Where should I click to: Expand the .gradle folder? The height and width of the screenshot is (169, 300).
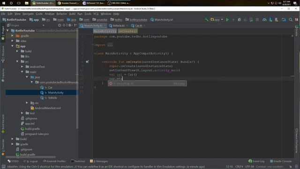click(x=13, y=36)
